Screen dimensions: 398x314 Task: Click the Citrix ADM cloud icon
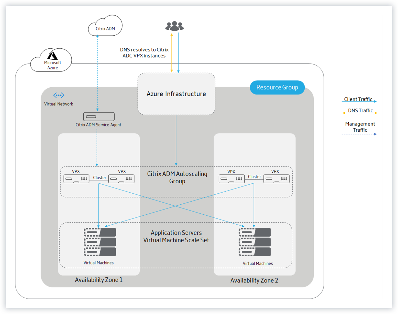[105, 25]
